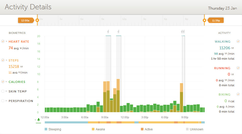The width and height of the screenshot is (242, 134).
Task: Click the footsteps icon beside 15218 steps
Action: [22, 67]
